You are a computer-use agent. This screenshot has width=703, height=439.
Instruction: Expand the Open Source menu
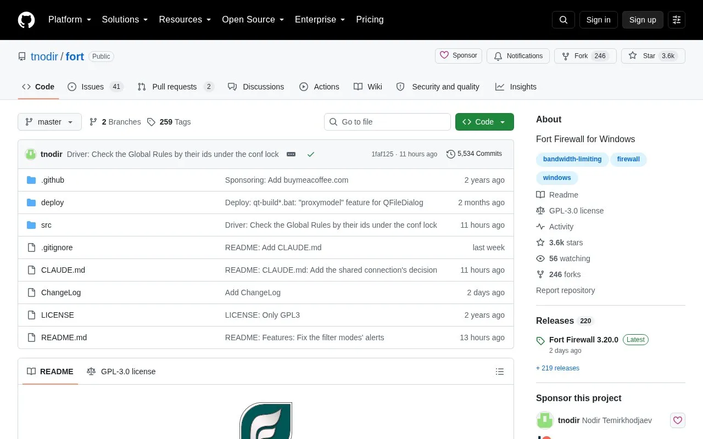click(x=253, y=20)
